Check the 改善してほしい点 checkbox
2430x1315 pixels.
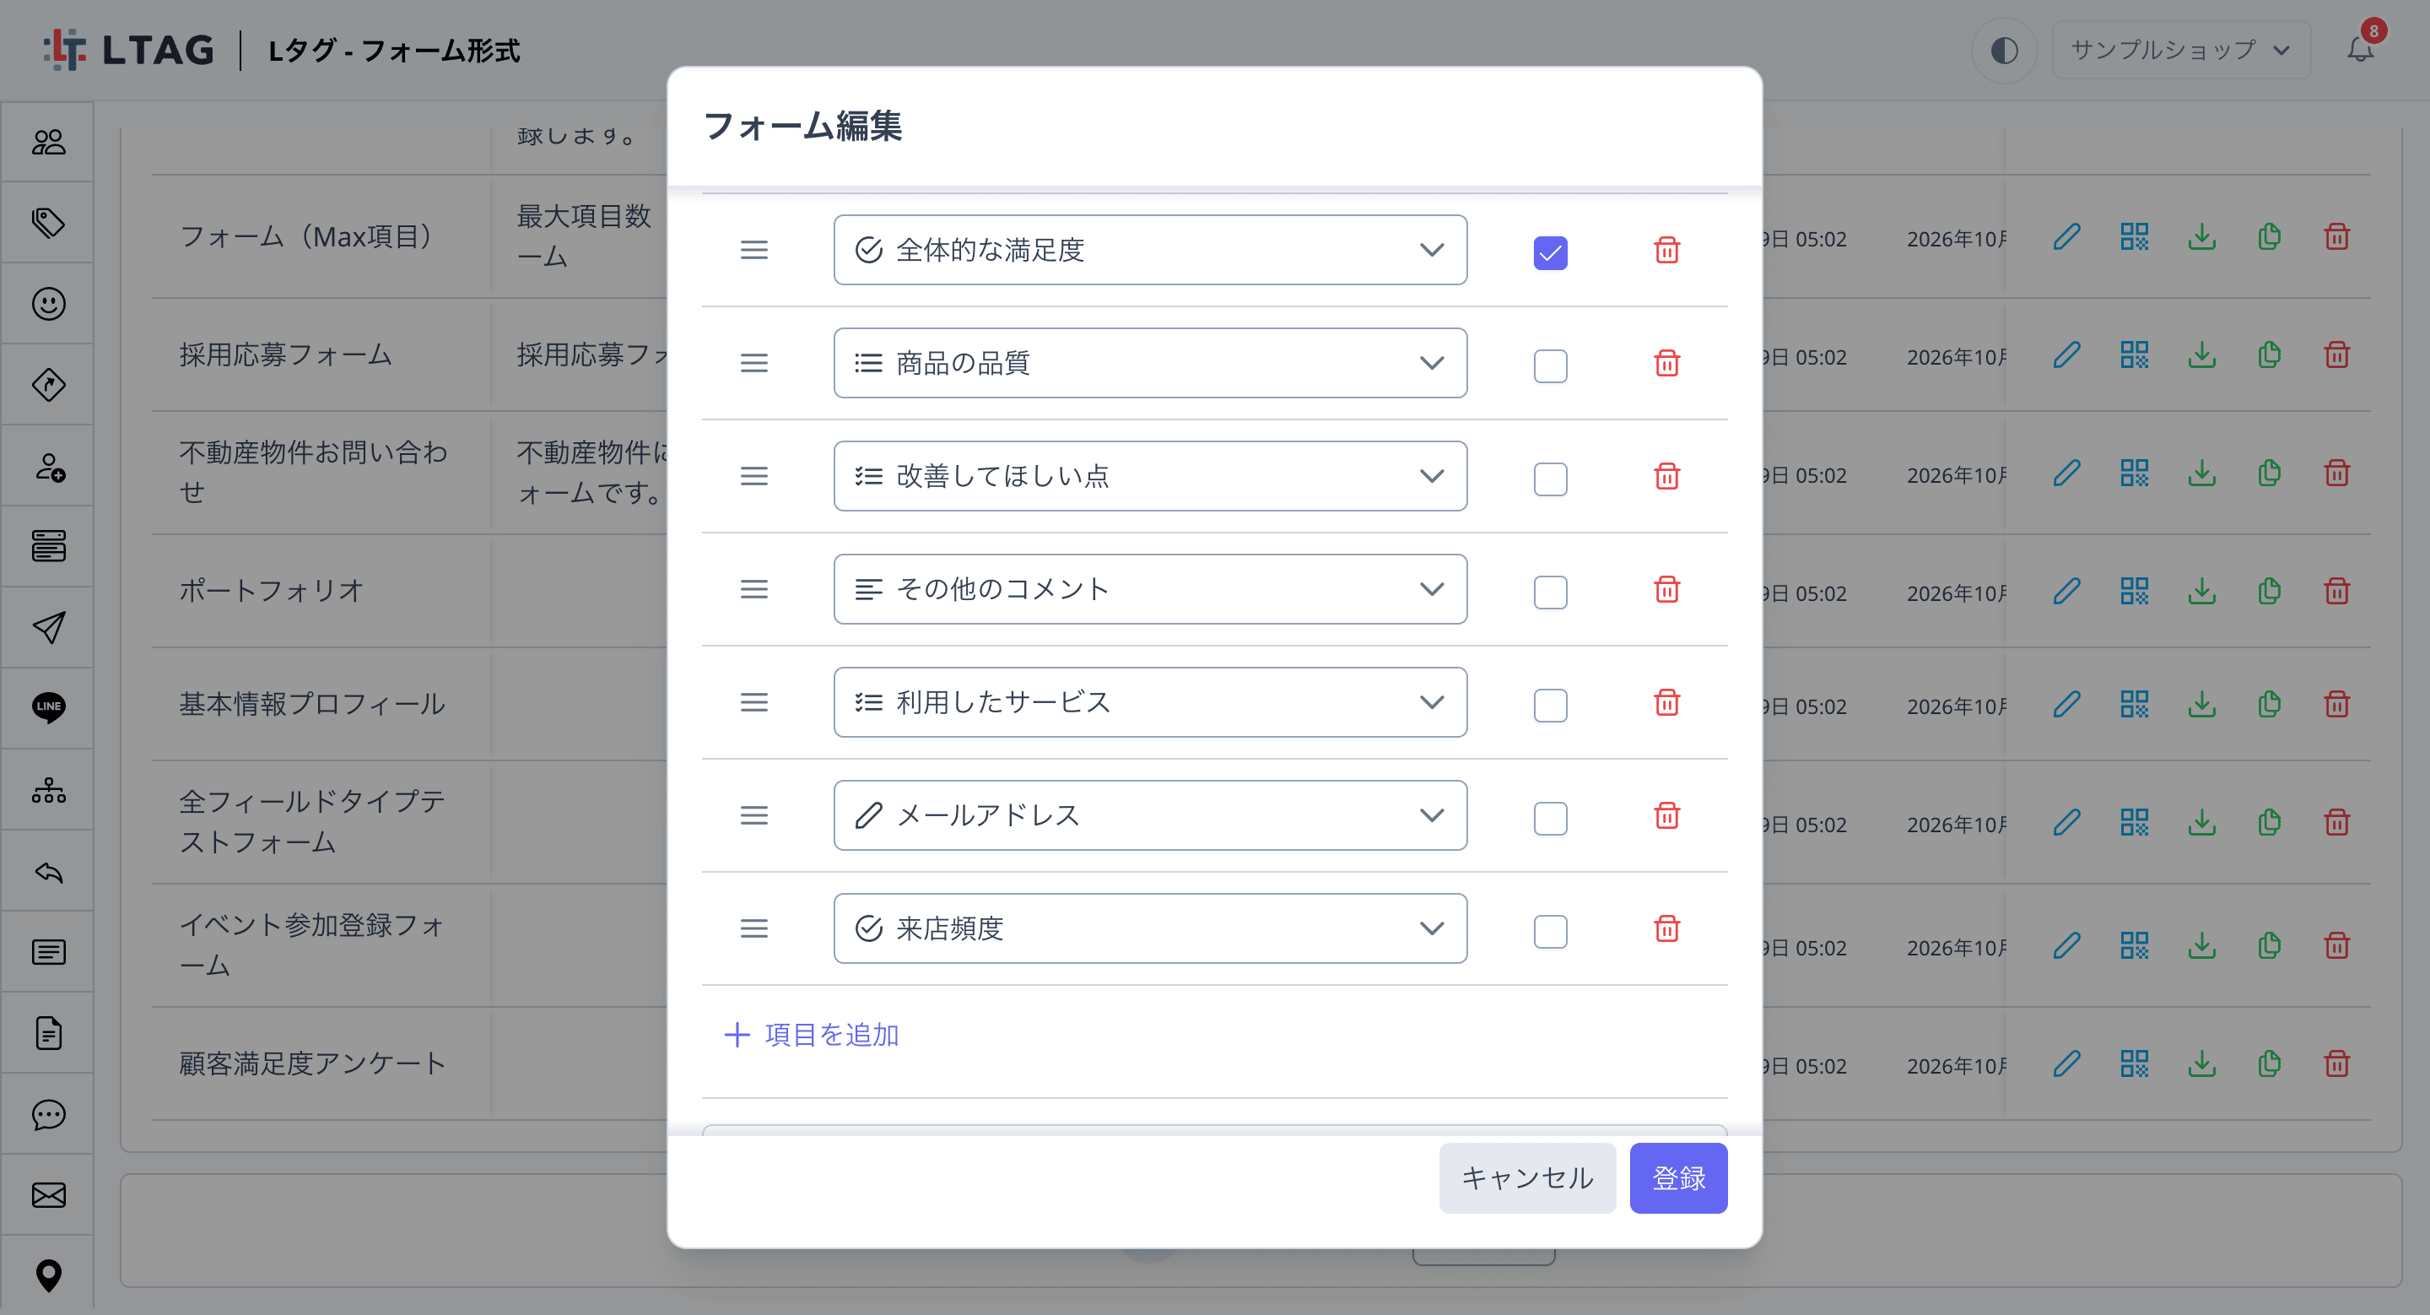coord(1550,479)
